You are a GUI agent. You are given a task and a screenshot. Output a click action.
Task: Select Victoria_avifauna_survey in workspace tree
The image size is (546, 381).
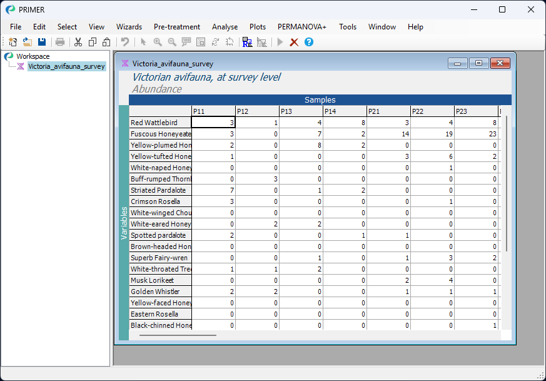(66, 66)
